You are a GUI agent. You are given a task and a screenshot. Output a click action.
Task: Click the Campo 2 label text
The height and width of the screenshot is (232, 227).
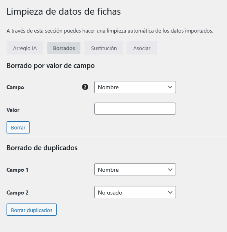[x=18, y=193]
